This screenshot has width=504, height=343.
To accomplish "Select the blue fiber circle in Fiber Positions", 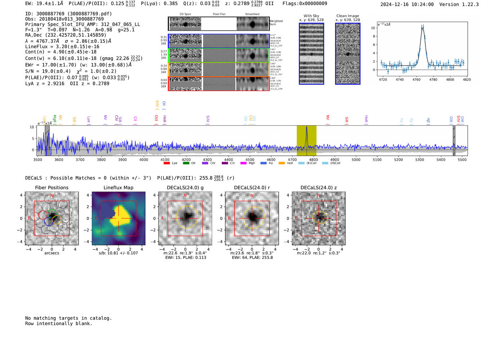I will click(49, 221).
